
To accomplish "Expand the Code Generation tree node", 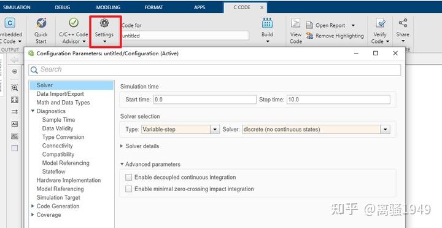I will click(x=33, y=206).
